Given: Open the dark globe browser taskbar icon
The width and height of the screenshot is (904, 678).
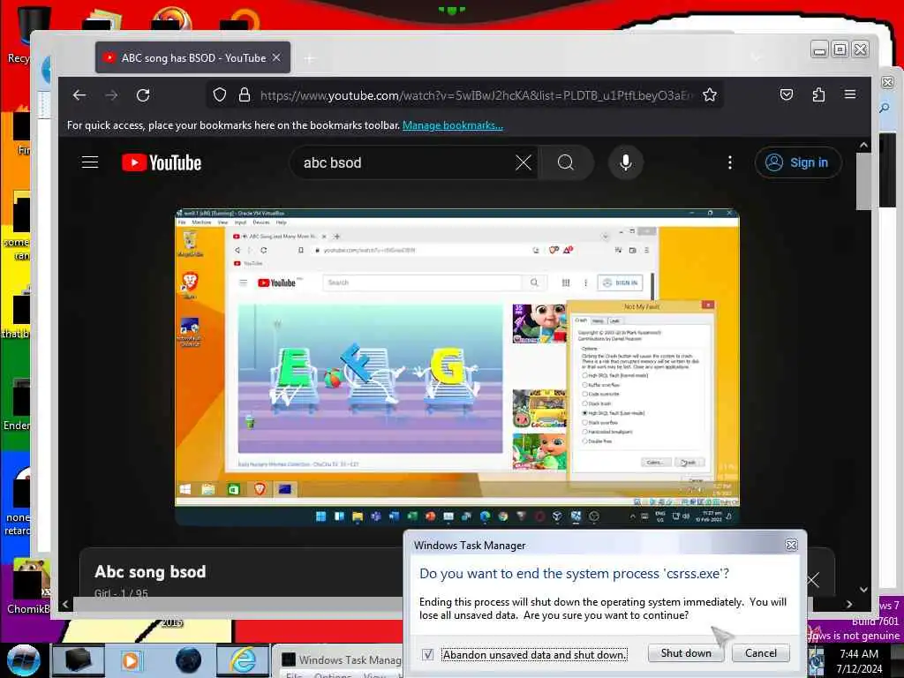Looking at the screenshot, I should tap(188, 660).
